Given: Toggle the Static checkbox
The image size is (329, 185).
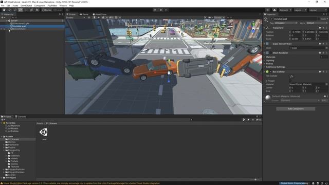Looking at the screenshot, I should pos(319,19).
